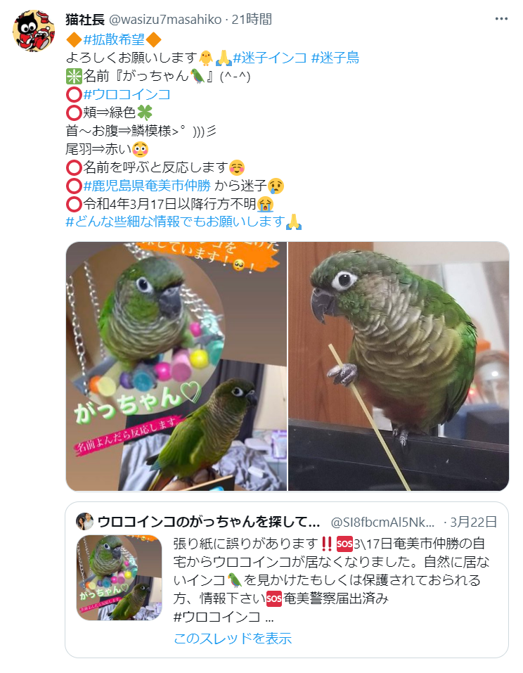The height and width of the screenshot is (673, 523).
Task: Click the 3月22日 date on quoted tweet
Action: [473, 522]
